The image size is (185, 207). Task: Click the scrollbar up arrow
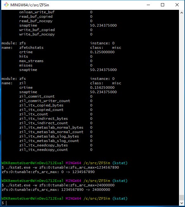(x=182, y=13)
